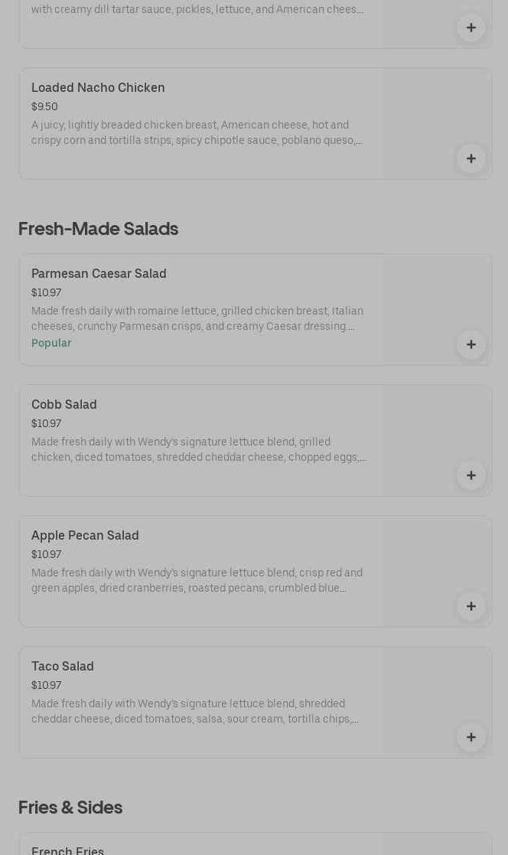
Task: Open the Apple Pecan Salad title
Action: click(x=85, y=536)
